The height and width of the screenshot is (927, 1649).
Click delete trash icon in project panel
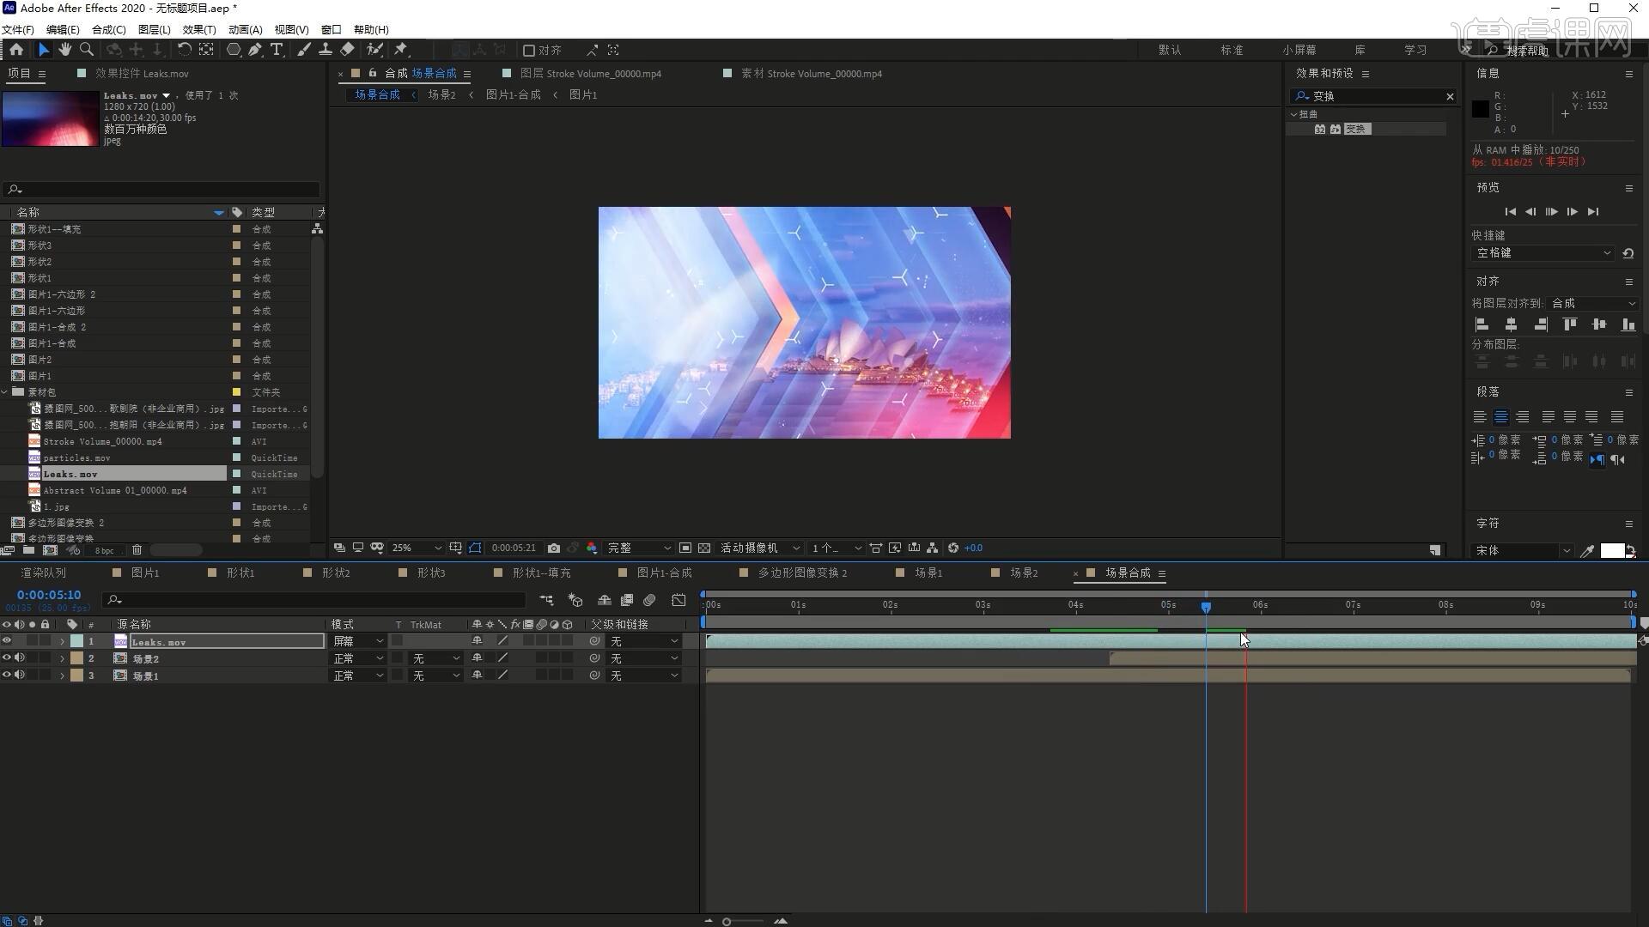pyautogui.click(x=137, y=550)
